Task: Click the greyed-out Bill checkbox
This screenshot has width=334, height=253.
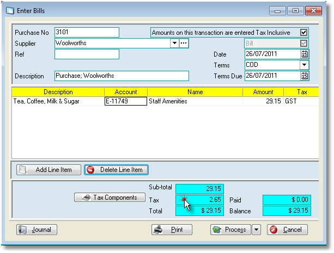Action: pyautogui.click(x=304, y=43)
